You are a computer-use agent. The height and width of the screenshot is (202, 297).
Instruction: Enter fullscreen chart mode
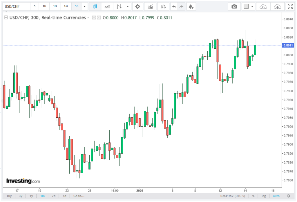point(290,6)
